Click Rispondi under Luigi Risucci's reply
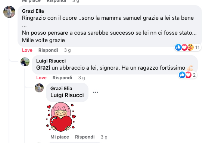This screenshot has height=143, width=215. (62, 78)
